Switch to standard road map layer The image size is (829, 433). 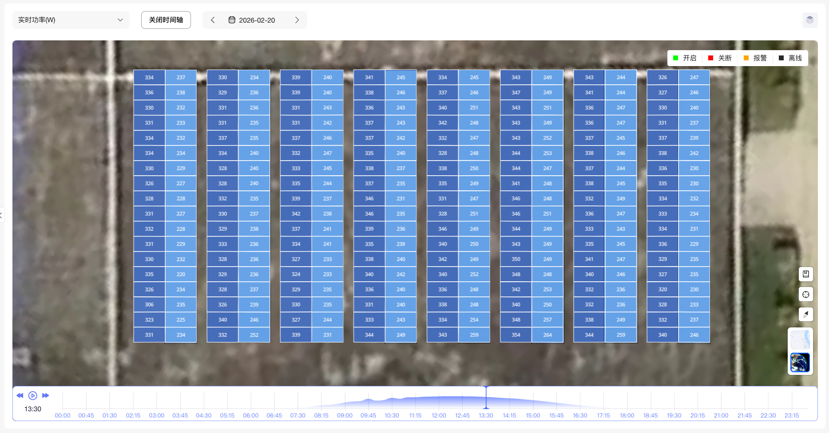pyautogui.click(x=800, y=340)
